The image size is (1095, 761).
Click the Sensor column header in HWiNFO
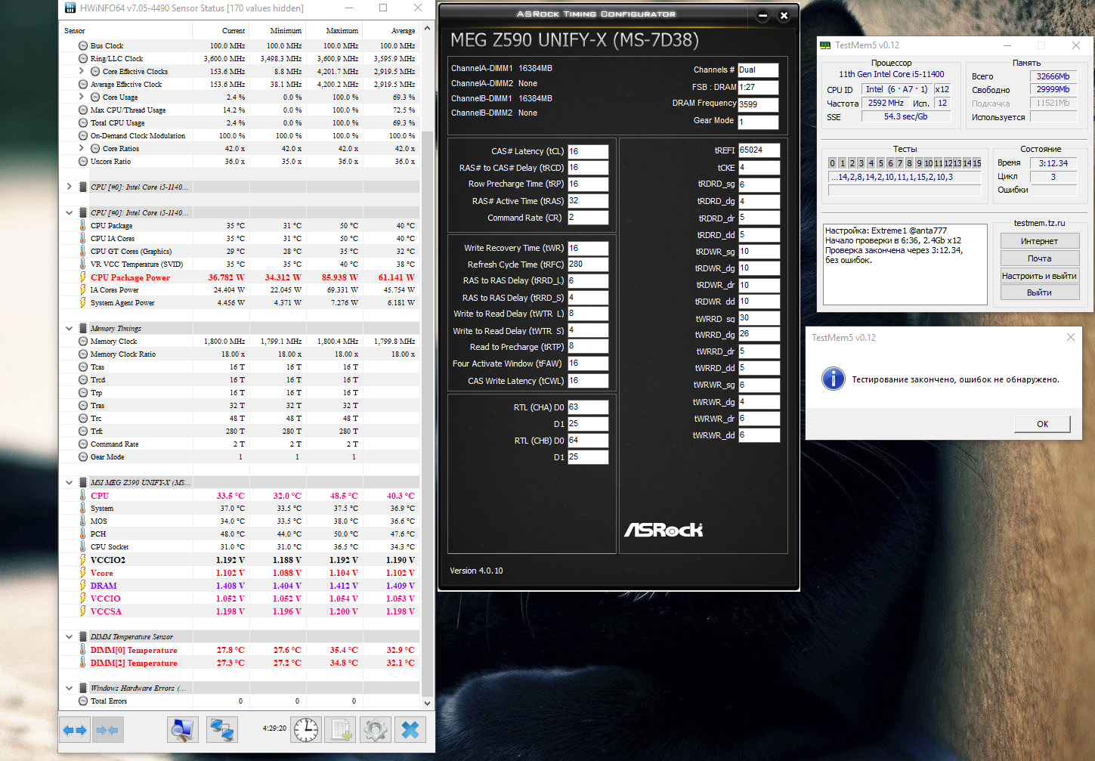click(x=125, y=31)
